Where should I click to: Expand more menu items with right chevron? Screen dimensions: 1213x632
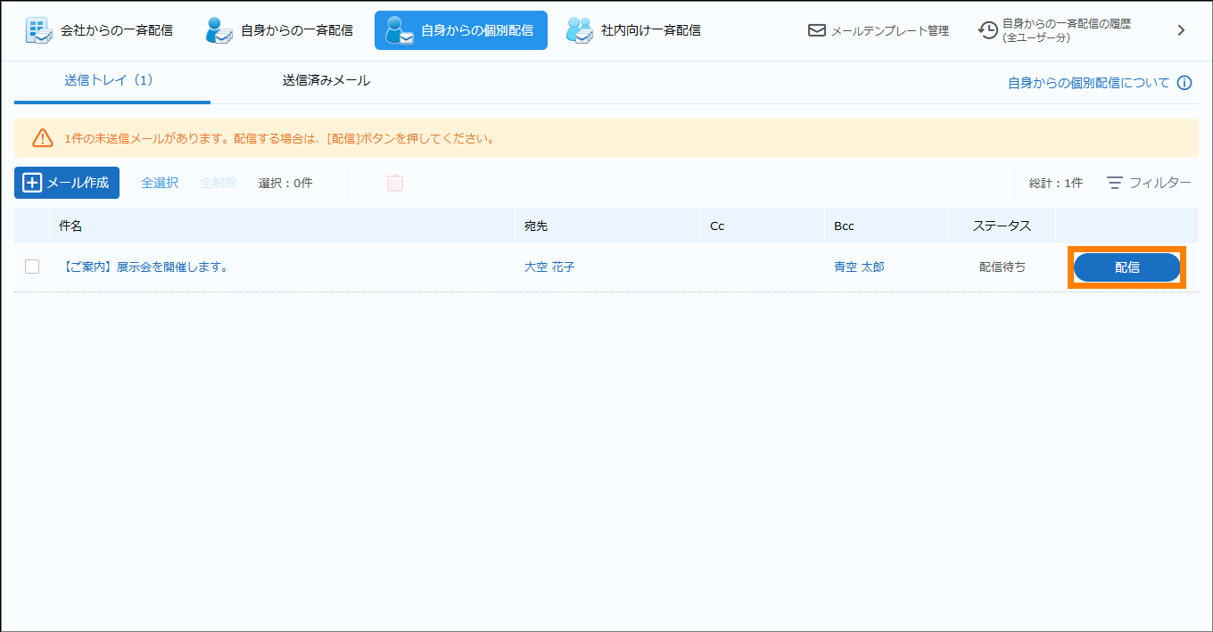[x=1181, y=30]
